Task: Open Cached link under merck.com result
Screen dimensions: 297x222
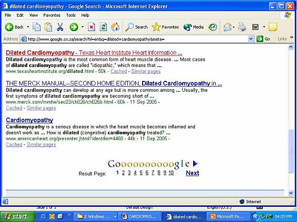Action: point(14,108)
